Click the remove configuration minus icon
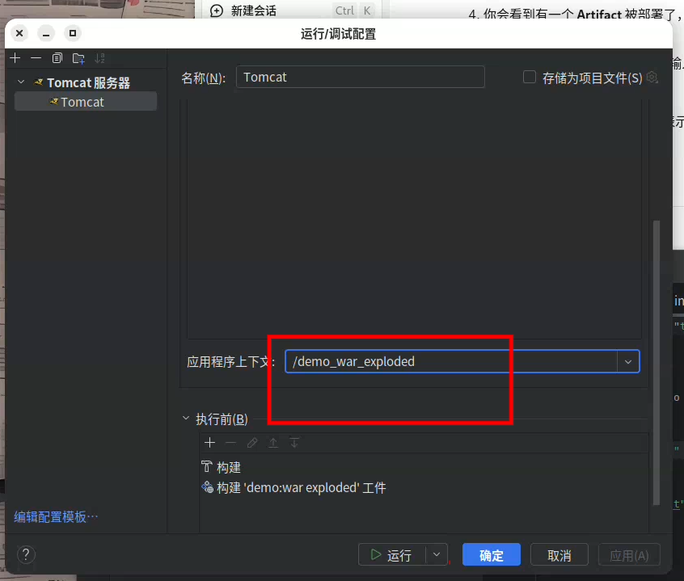The image size is (684, 581). click(x=36, y=58)
